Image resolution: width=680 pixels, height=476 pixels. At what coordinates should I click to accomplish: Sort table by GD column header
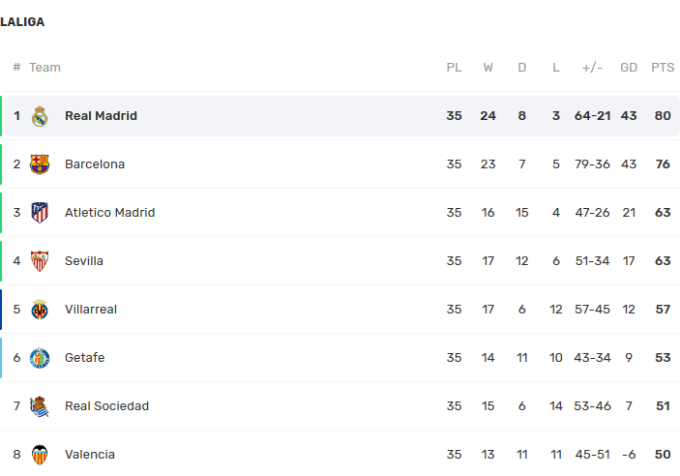(629, 68)
